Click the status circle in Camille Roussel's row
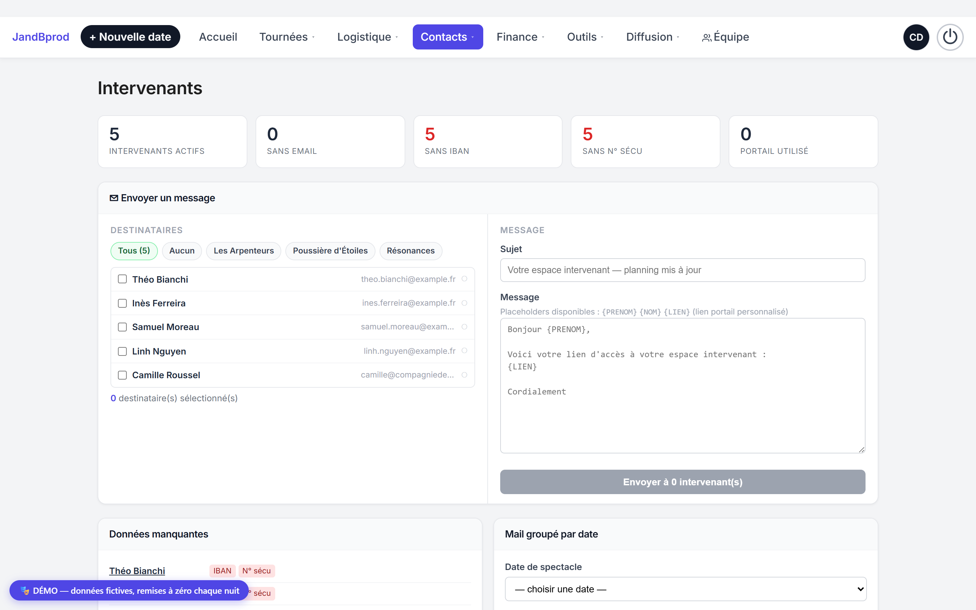The height and width of the screenshot is (610, 976). [464, 374]
